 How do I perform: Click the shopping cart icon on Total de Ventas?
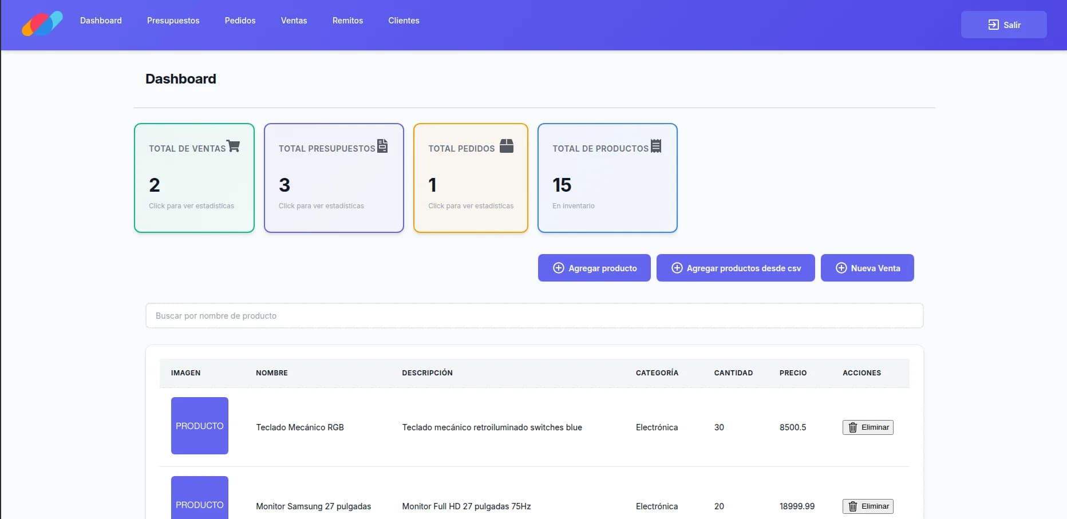(234, 146)
